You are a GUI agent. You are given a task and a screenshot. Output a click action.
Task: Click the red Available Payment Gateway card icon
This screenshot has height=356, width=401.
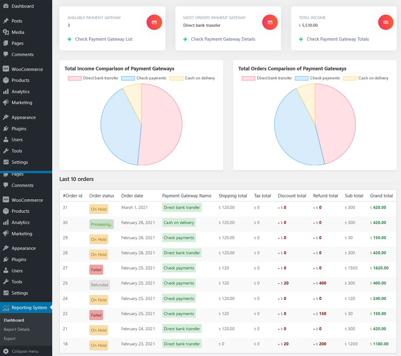[x=154, y=22]
